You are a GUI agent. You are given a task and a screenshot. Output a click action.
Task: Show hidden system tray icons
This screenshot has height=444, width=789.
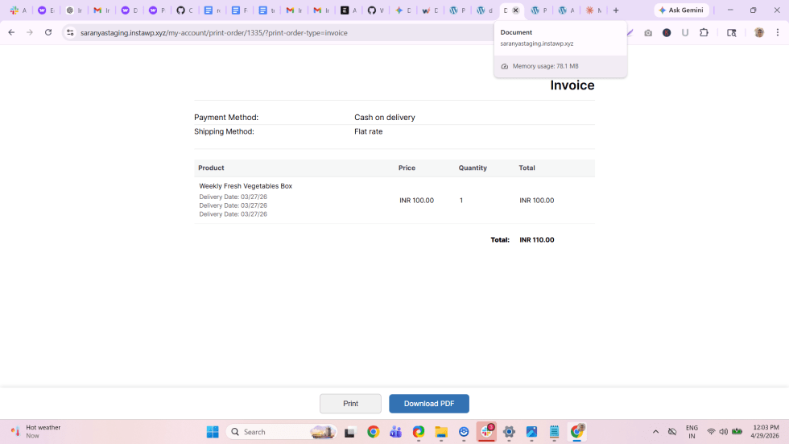pyautogui.click(x=655, y=432)
